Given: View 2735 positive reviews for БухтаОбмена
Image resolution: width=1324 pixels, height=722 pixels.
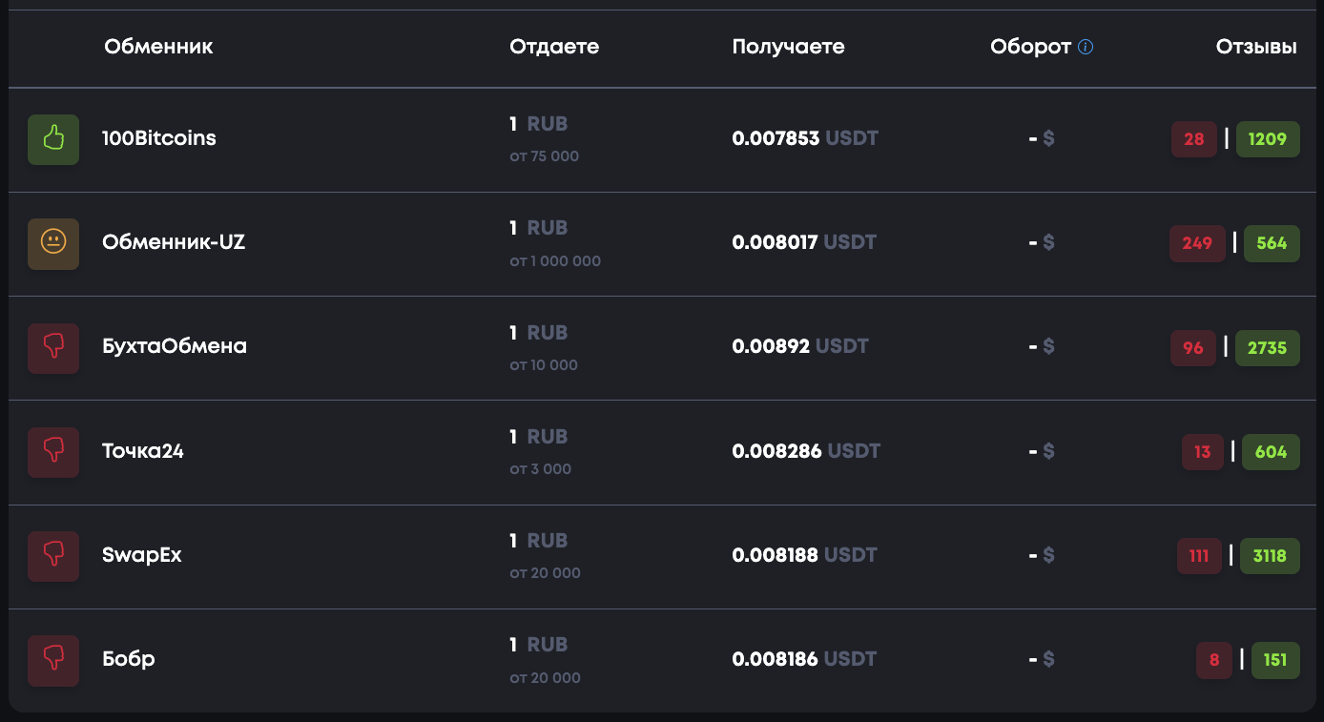Looking at the screenshot, I should click(1268, 348).
